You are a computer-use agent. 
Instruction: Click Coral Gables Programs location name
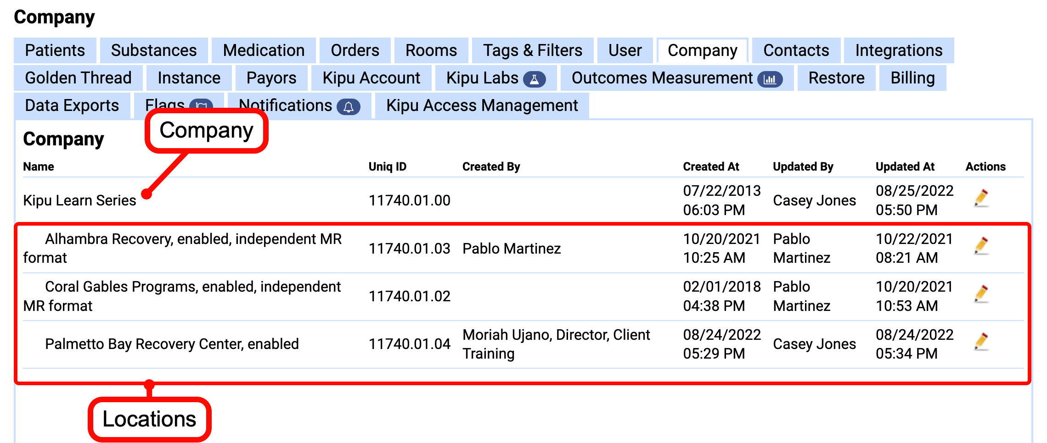[x=182, y=296]
